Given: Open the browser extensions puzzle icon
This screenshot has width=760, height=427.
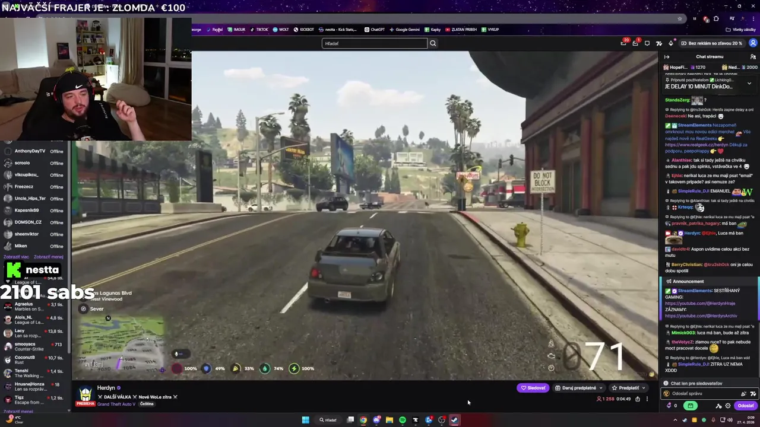Looking at the screenshot, I should coord(716,18).
